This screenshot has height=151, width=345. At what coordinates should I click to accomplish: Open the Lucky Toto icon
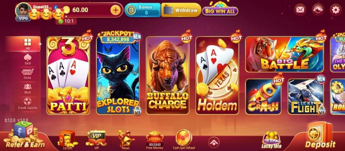coord(271,140)
